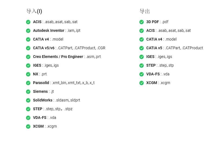Click the Creo Elements / Pro Engineer label
Viewport: 224px width, 148px height.
[58, 57]
